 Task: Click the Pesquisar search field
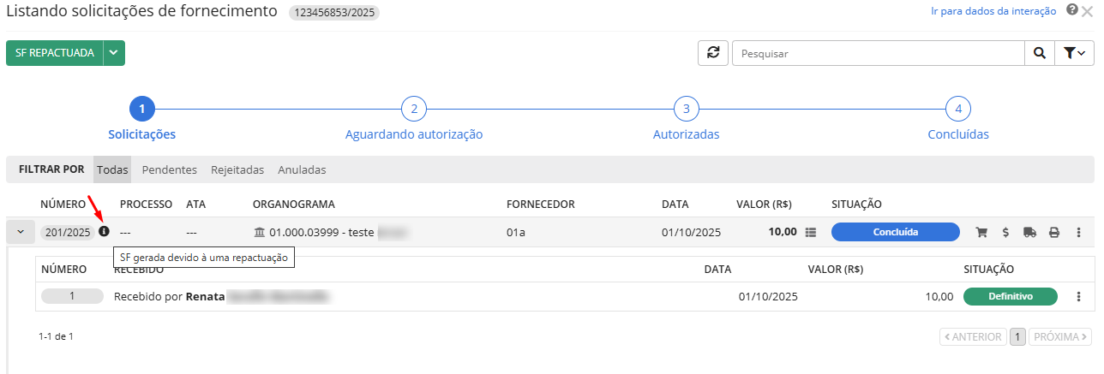[878, 53]
